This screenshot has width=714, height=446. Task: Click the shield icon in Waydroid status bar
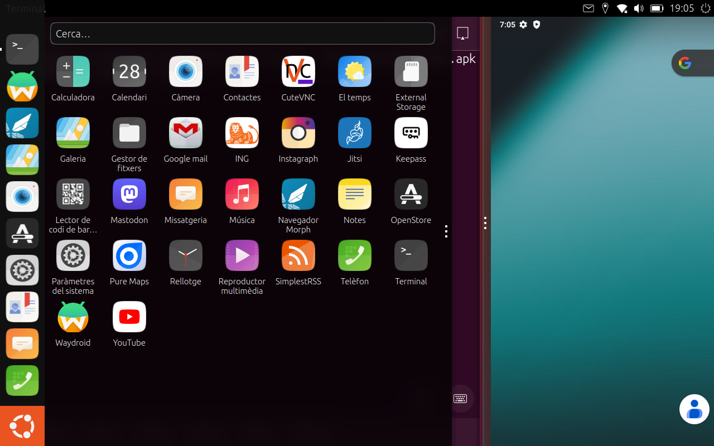tap(537, 25)
